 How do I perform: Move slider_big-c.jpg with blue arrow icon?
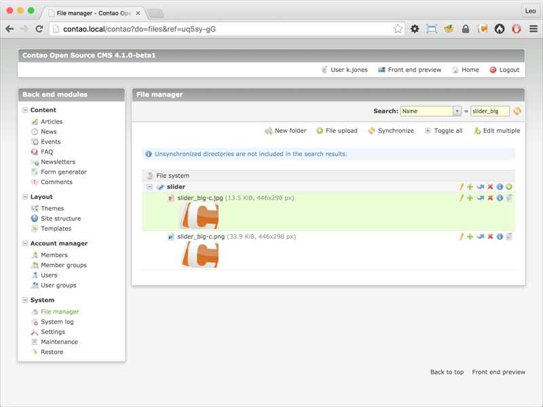tap(480, 198)
